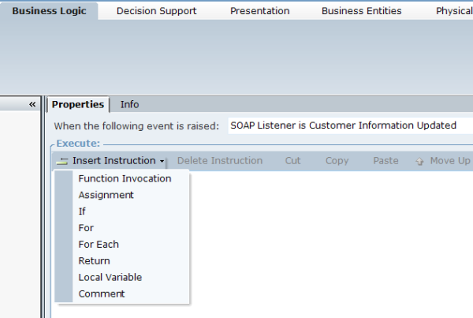
Task: Collapse the left panel with double chevron
Action: pos(32,104)
